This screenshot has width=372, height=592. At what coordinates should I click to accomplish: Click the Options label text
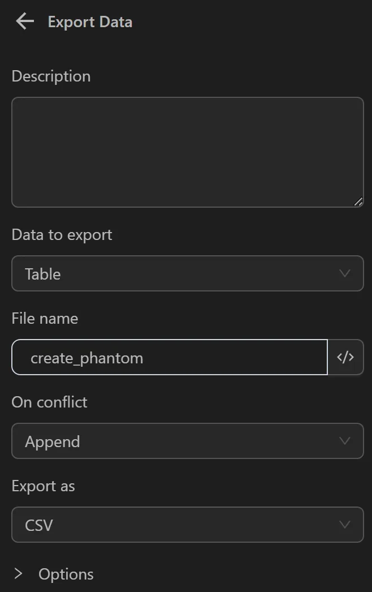[x=66, y=573]
